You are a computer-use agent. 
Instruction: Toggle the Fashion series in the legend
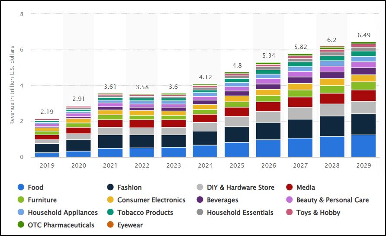tap(129, 188)
